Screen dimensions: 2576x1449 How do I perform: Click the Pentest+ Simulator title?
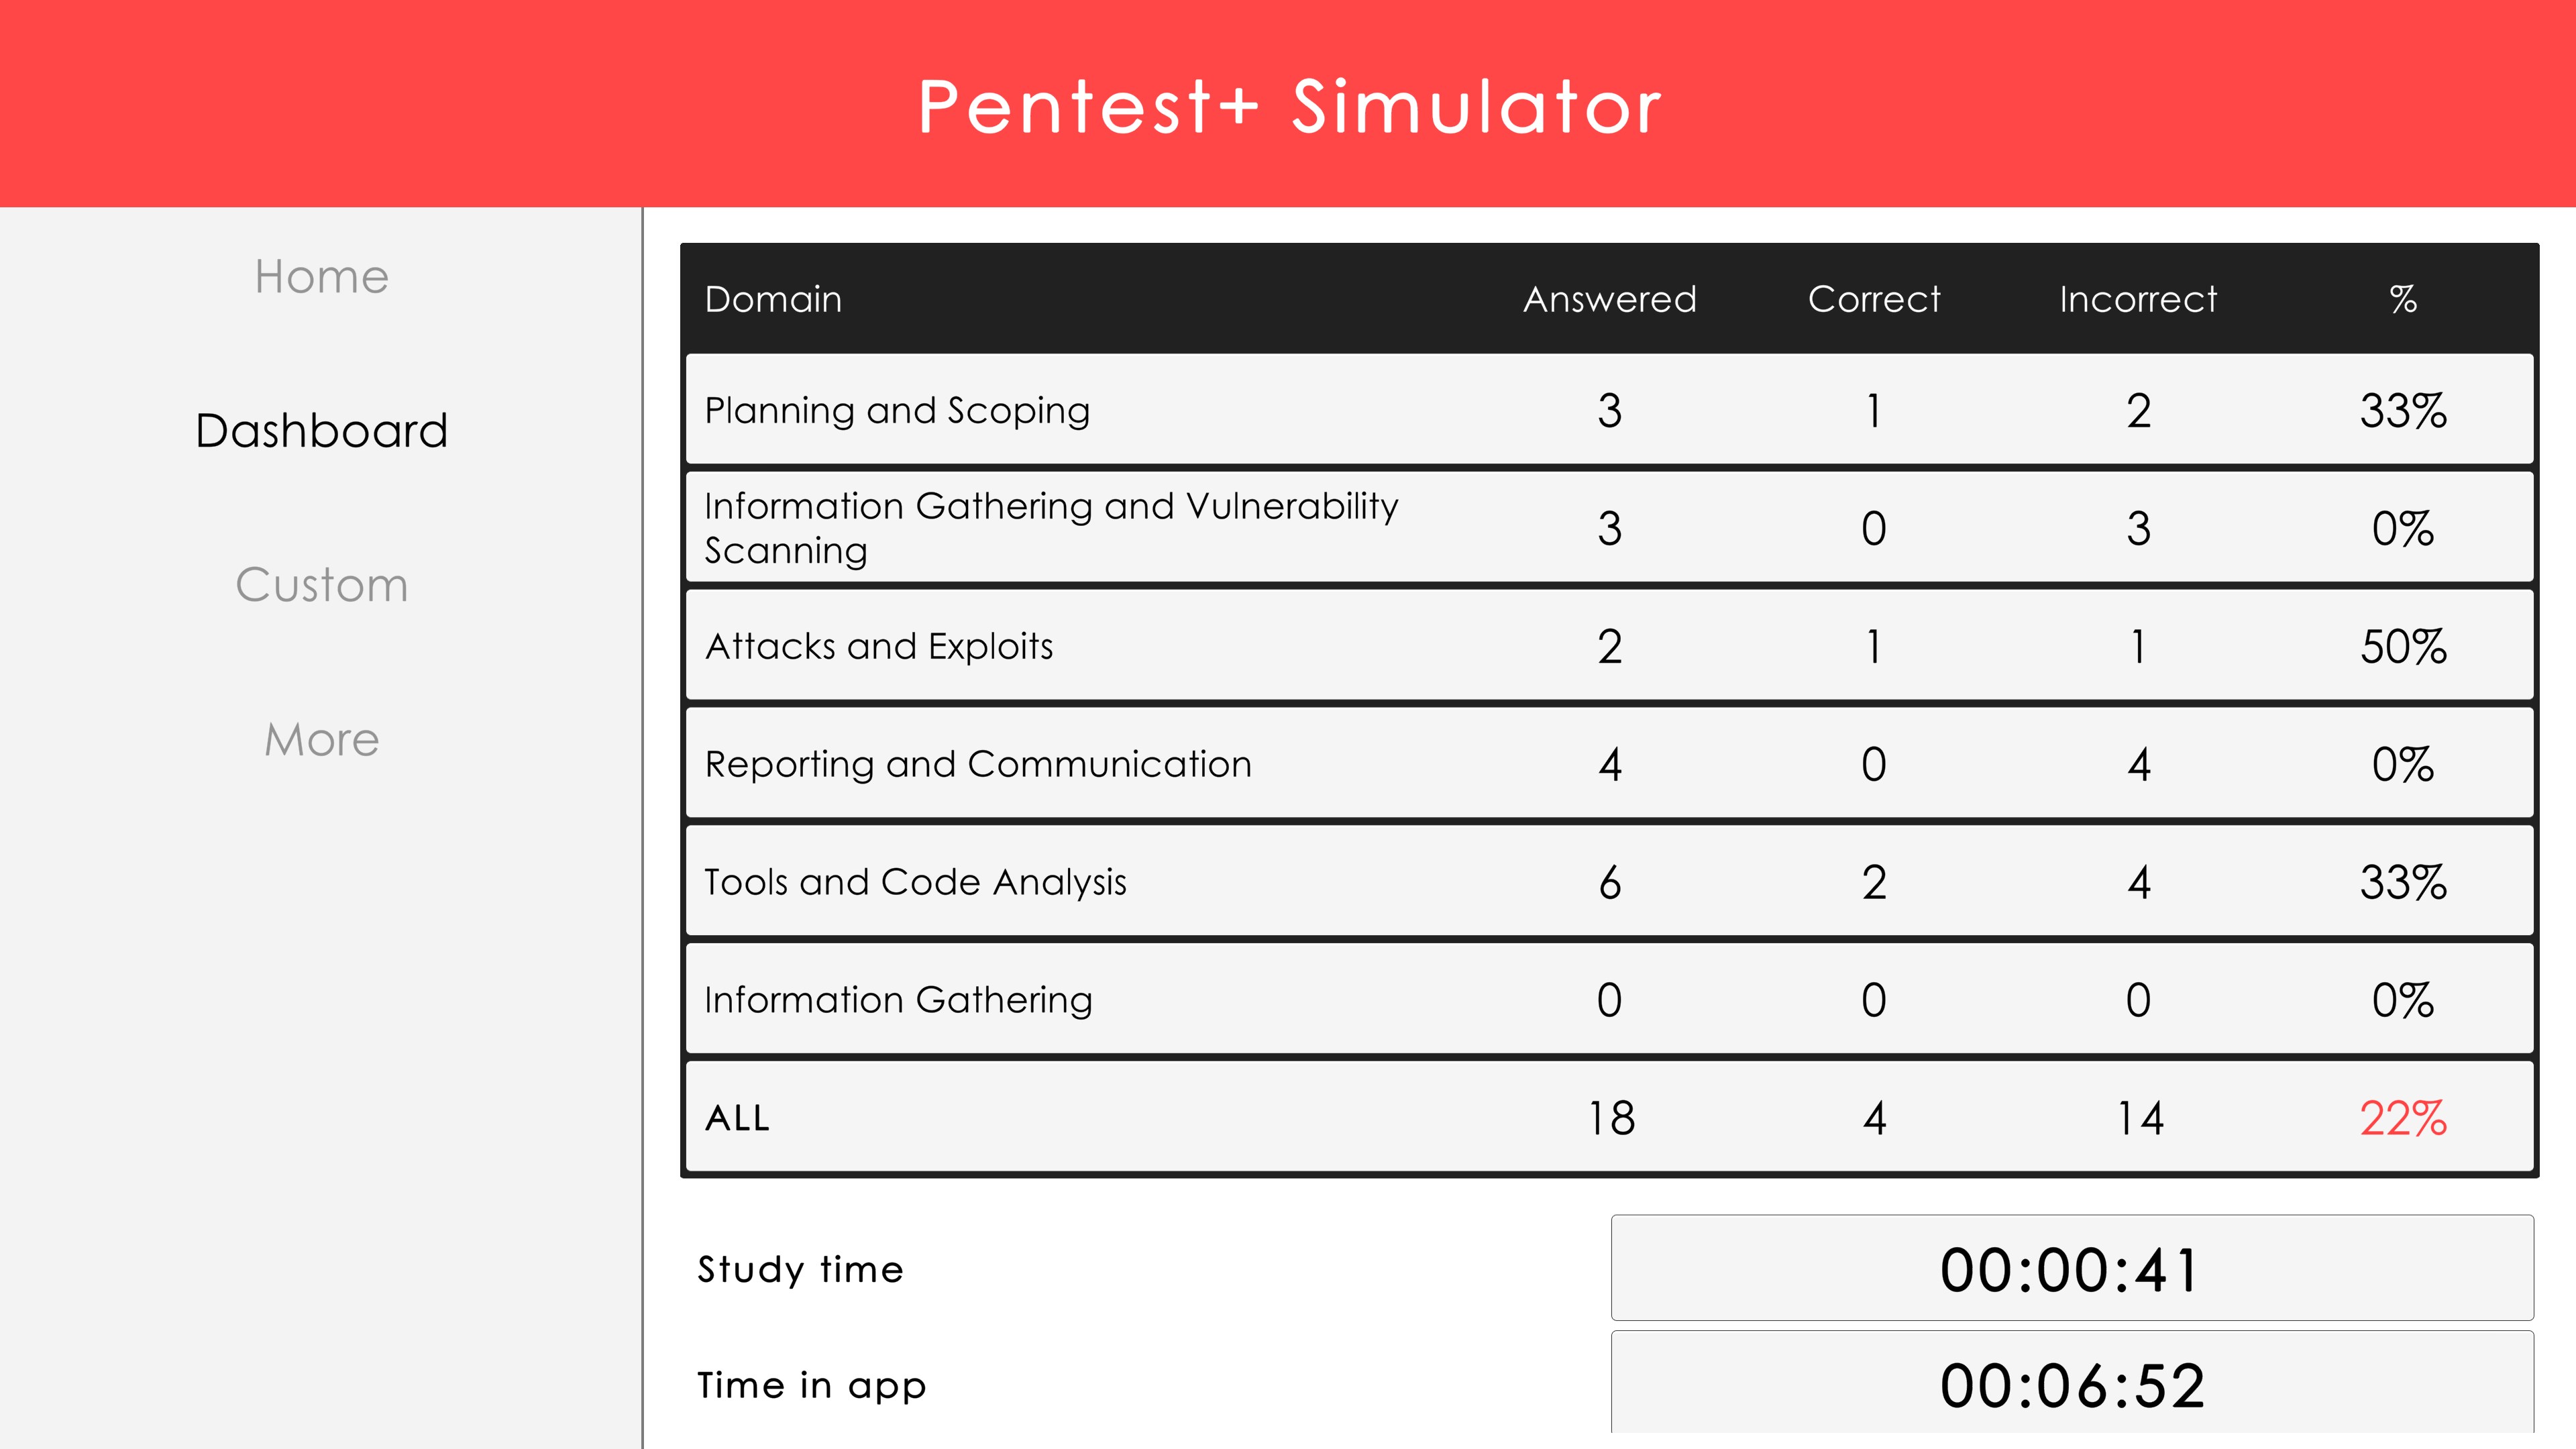coord(1288,106)
